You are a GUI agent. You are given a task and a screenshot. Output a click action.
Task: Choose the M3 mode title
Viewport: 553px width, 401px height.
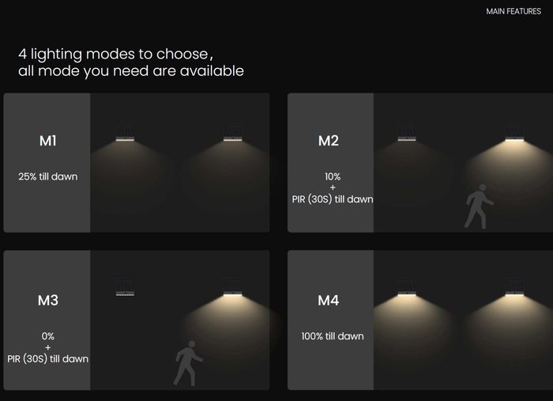click(x=47, y=301)
